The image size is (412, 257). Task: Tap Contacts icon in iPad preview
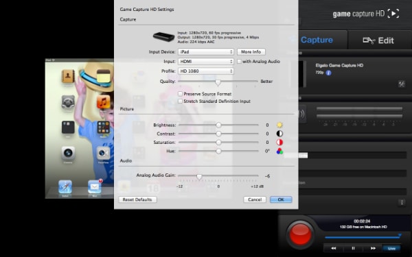point(68,76)
